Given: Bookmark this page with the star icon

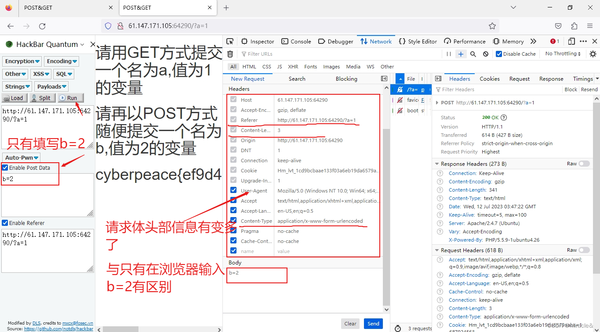Looking at the screenshot, I should pyautogui.click(x=492, y=26).
